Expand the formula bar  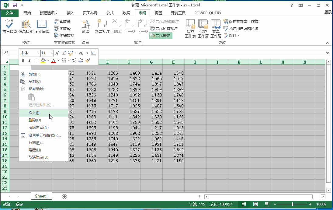(328, 53)
